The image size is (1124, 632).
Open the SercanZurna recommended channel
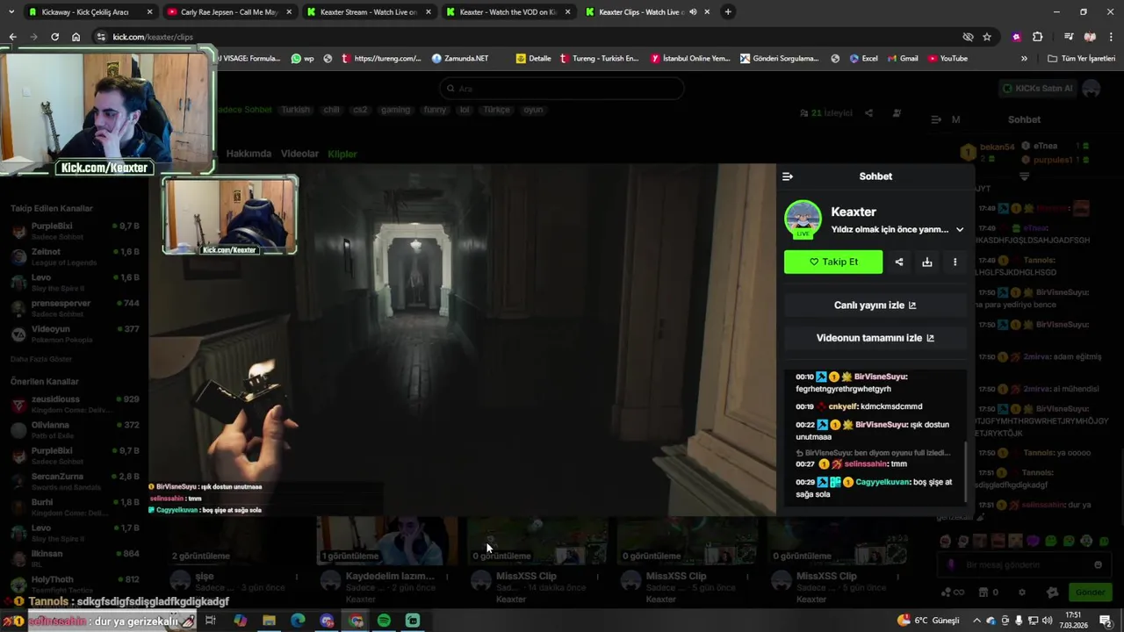[75, 482]
